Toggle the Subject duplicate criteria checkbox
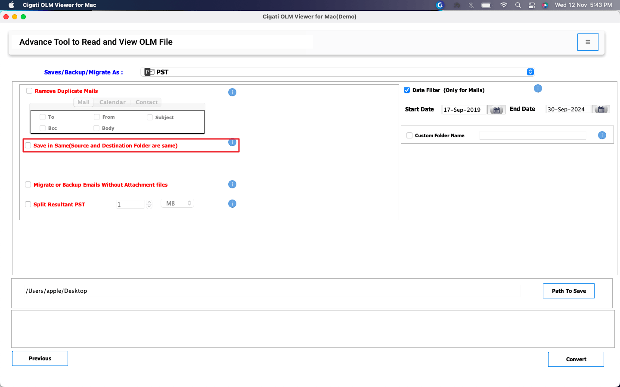 [150, 117]
